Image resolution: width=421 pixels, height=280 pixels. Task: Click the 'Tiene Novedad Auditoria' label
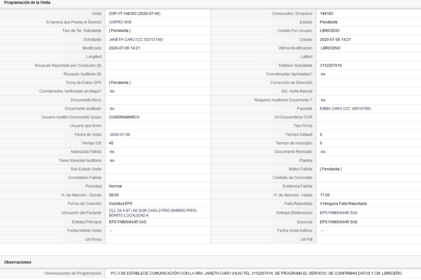click(80, 161)
